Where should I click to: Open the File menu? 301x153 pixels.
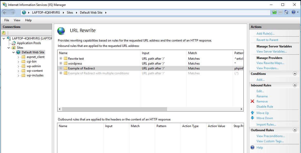[x=6, y=20]
